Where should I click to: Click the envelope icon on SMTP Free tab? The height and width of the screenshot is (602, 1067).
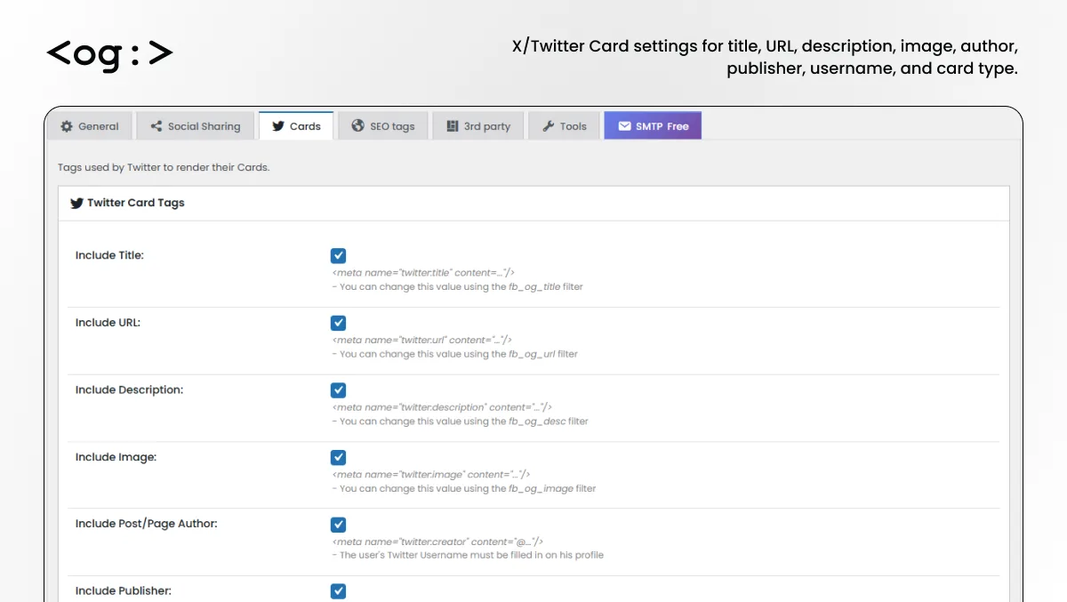click(624, 126)
